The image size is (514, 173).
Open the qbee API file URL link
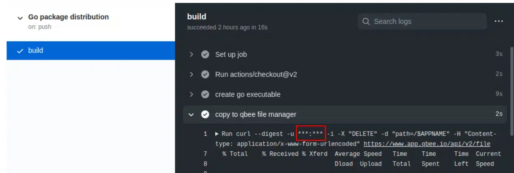point(427,144)
